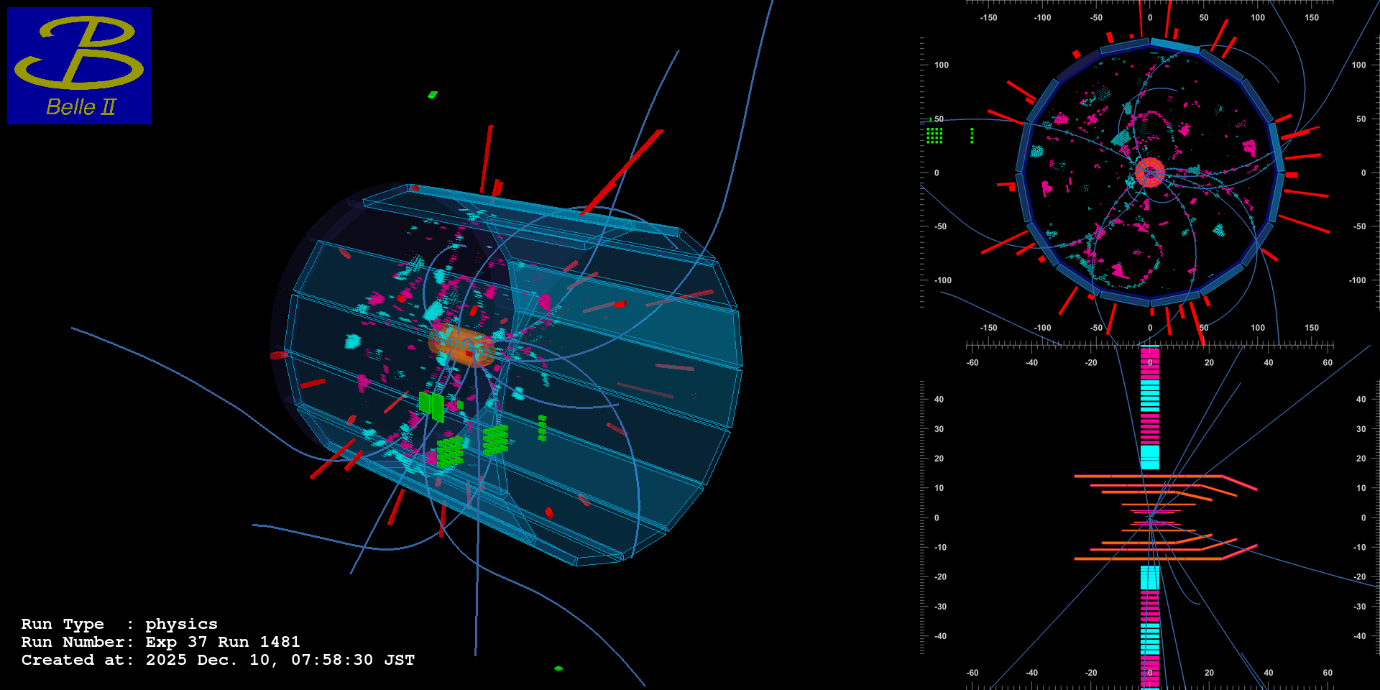Click the "Created at" timestamp line
The image size is (1380, 690).
[x=218, y=660]
